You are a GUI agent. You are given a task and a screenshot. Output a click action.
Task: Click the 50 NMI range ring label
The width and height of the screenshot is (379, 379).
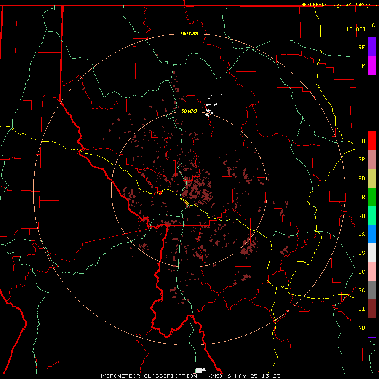(189, 111)
